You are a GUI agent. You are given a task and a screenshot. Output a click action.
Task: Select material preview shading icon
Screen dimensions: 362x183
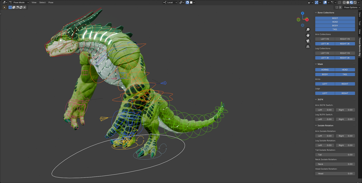coord(352,3)
